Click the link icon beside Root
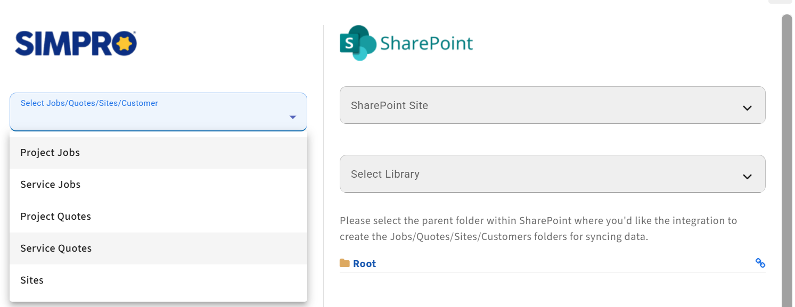The image size is (795, 307). tap(760, 263)
